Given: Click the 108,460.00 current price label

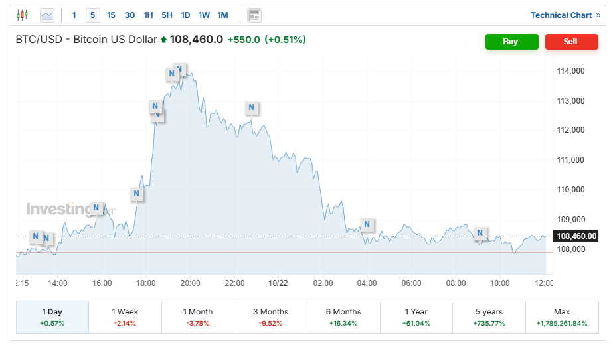Looking at the screenshot, I should pyautogui.click(x=576, y=236).
